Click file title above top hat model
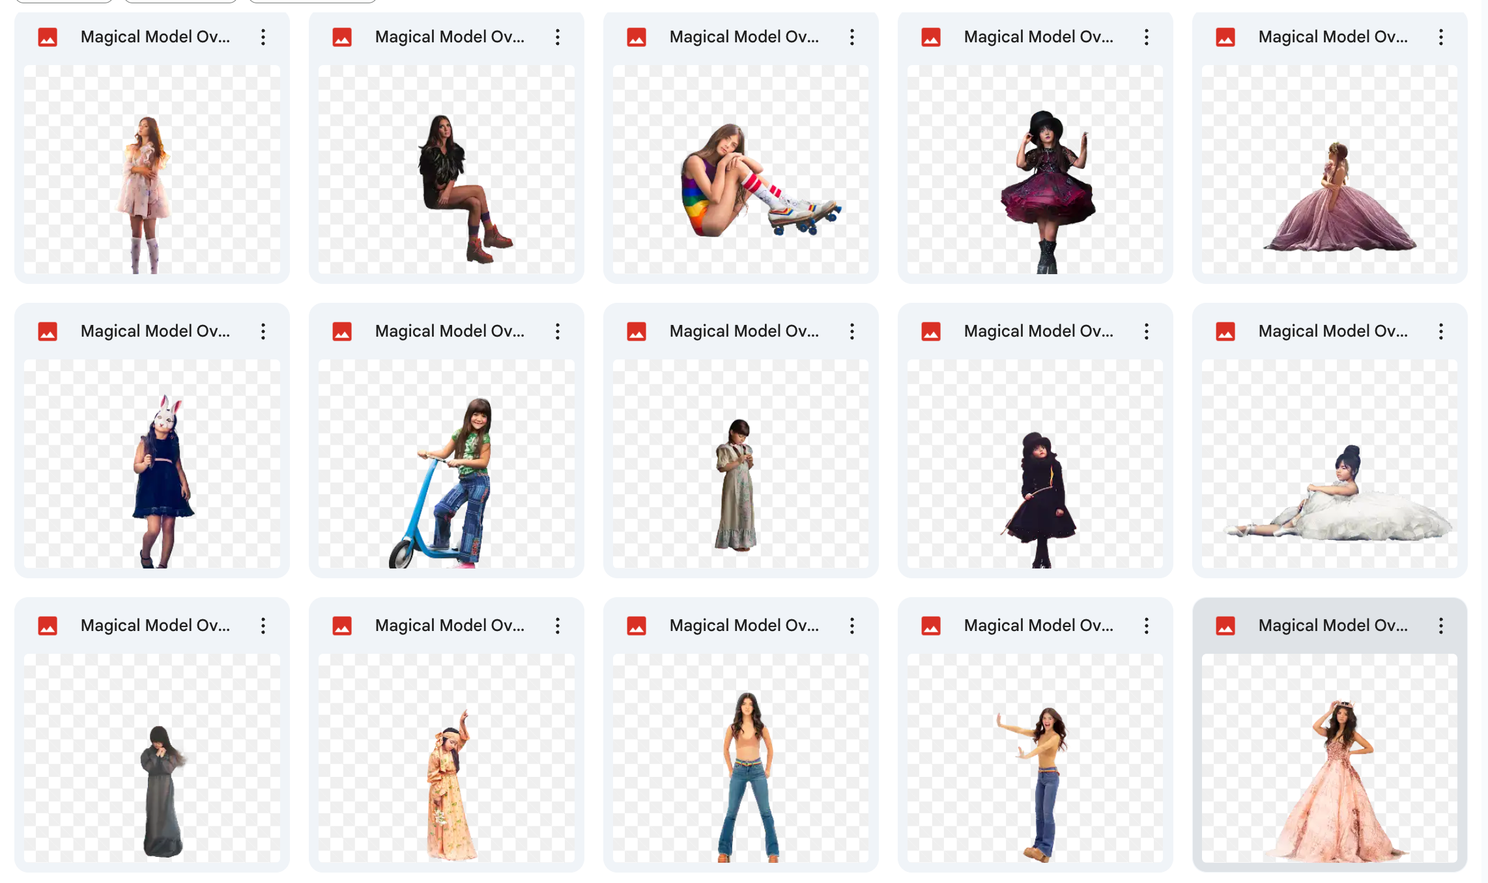 1038,37
